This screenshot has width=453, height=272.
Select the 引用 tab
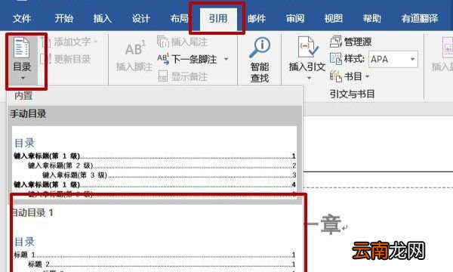[x=218, y=19]
